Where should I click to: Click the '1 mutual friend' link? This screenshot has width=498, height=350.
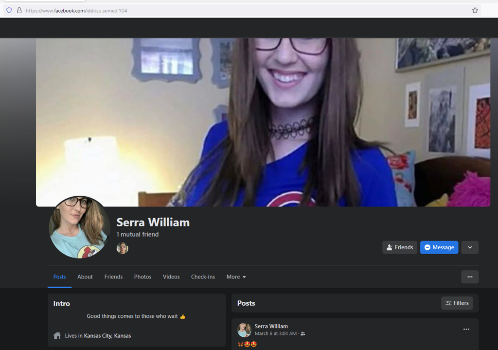point(138,234)
